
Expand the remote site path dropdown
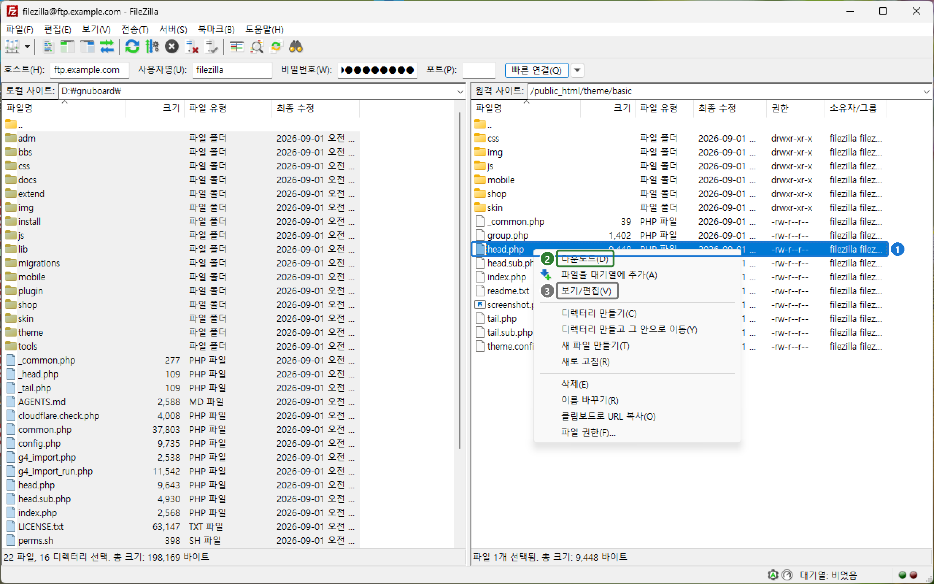pos(926,91)
